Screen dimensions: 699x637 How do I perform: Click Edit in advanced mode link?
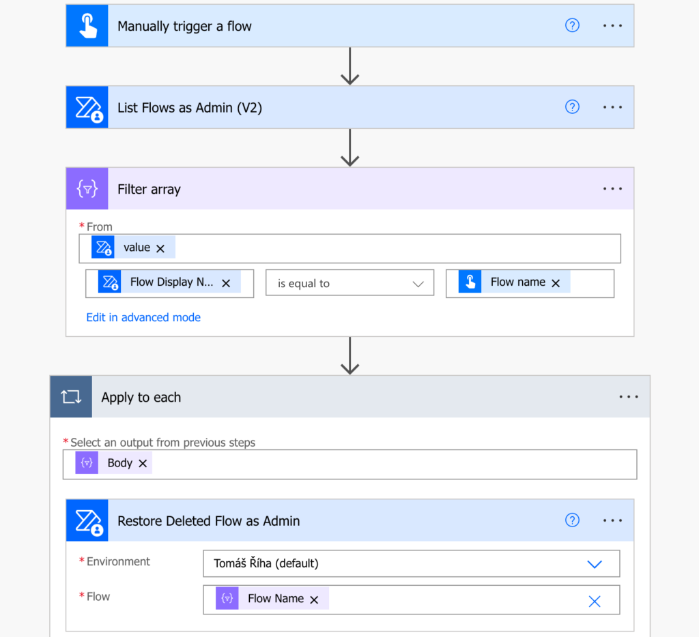143,317
